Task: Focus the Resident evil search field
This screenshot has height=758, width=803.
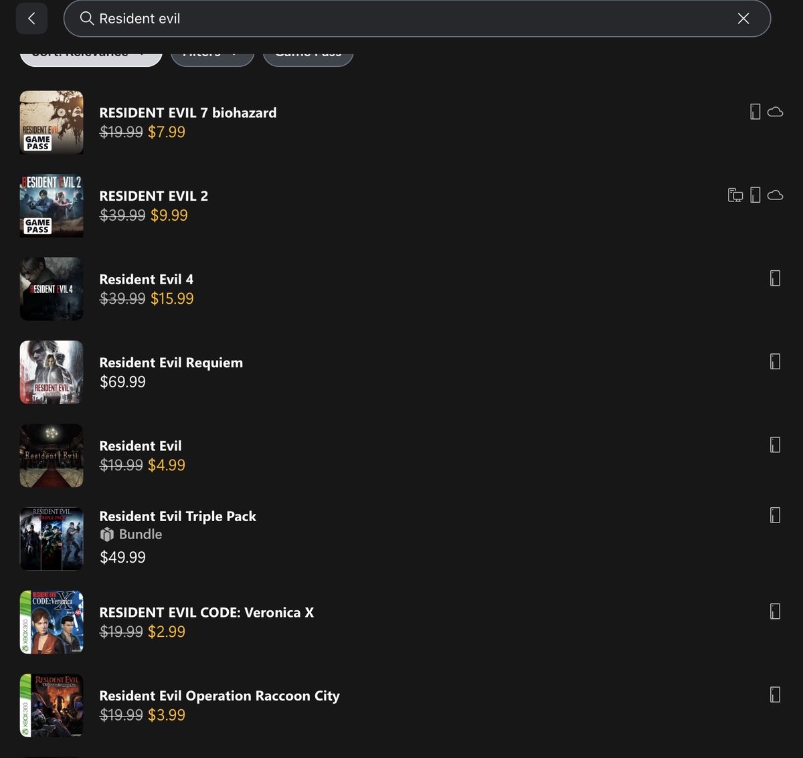Action: coord(417,19)
